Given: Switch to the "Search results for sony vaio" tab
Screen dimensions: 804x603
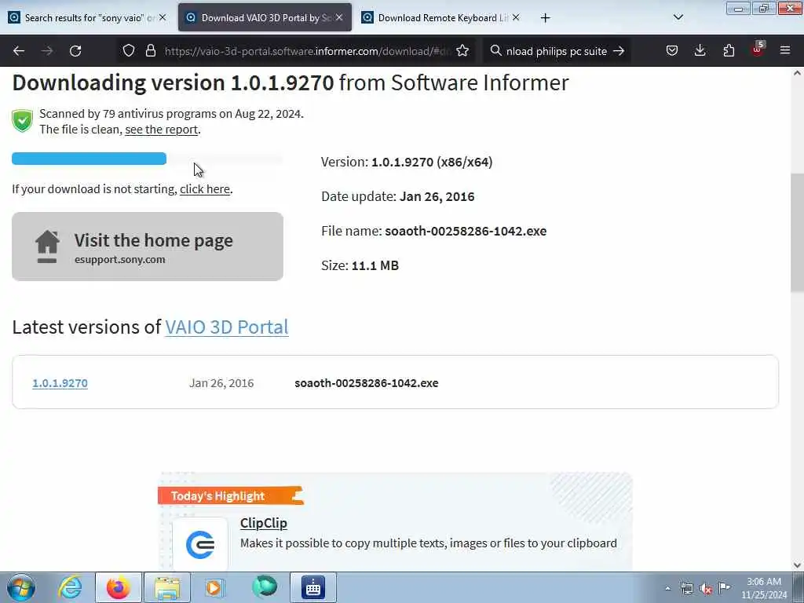Looking at the screenshot, I should point(86,17).
